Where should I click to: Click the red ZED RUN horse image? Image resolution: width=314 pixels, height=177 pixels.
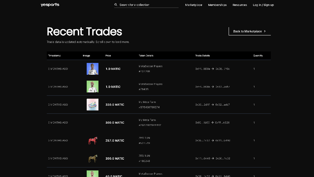coord(93,141)
